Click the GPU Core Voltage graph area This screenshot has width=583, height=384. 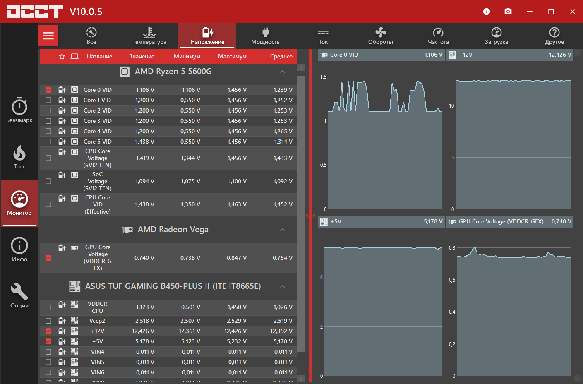514,312
